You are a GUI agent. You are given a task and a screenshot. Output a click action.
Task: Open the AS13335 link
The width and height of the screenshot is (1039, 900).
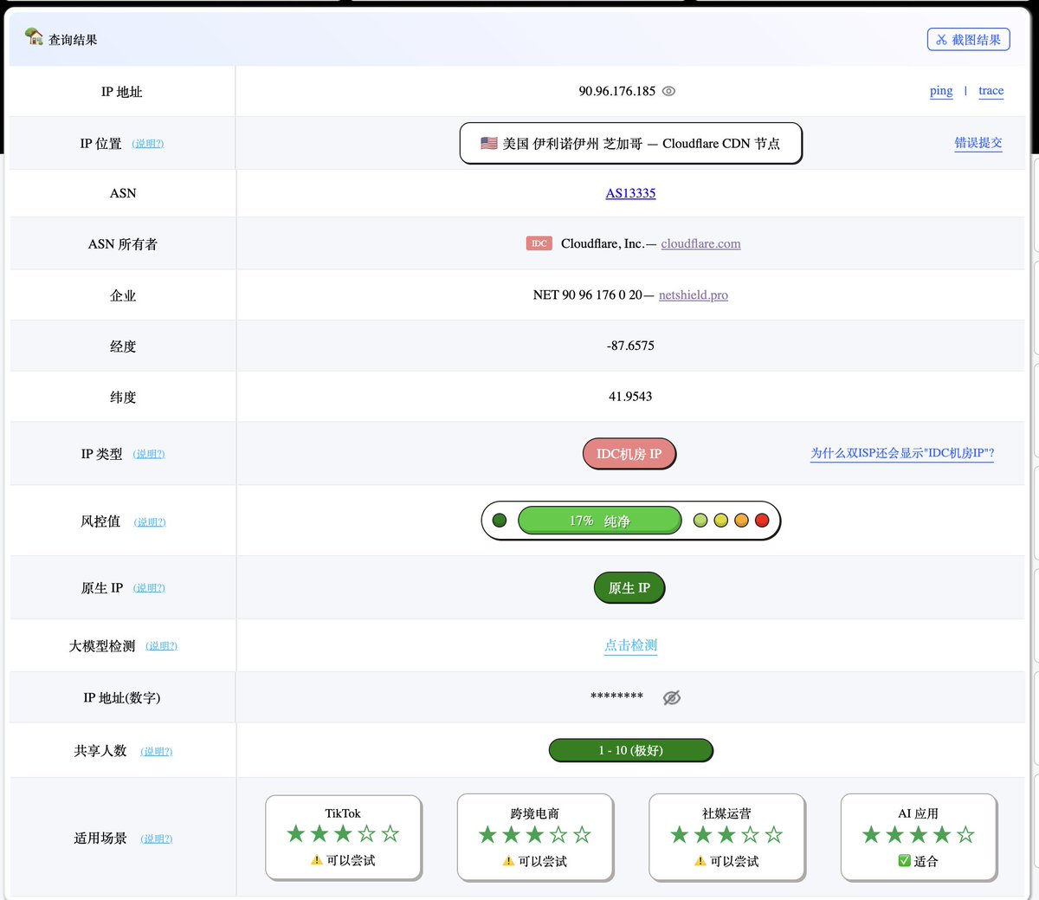pos(630,193)
